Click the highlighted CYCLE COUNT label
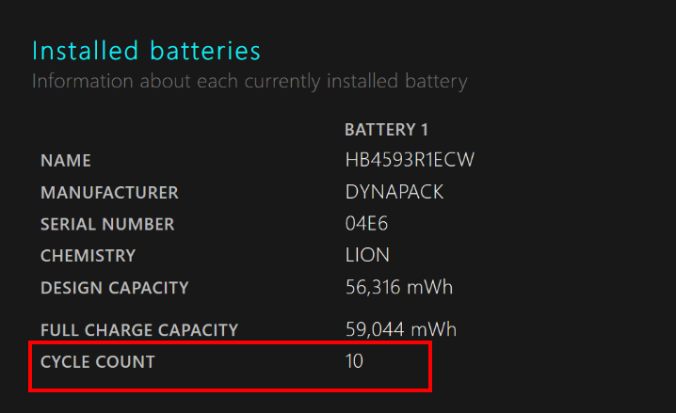 (x=97, y=361)
